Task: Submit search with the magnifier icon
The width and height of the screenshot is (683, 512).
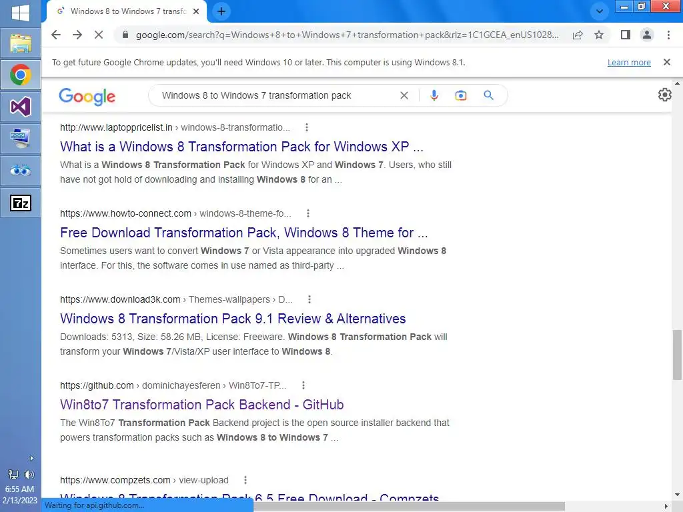Action: point(489,95)
